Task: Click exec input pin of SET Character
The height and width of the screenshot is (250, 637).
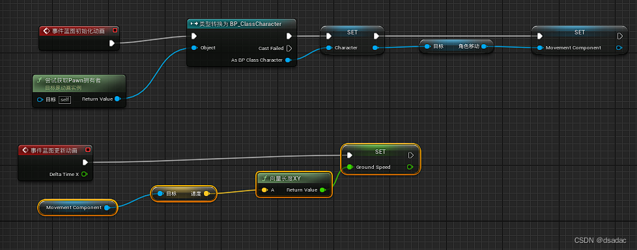Action: point(329,36)
